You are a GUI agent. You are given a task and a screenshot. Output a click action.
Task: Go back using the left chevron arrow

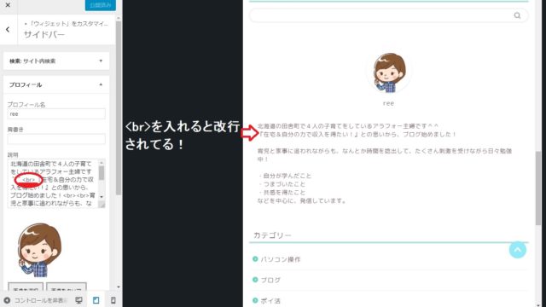tap(8, 30)
